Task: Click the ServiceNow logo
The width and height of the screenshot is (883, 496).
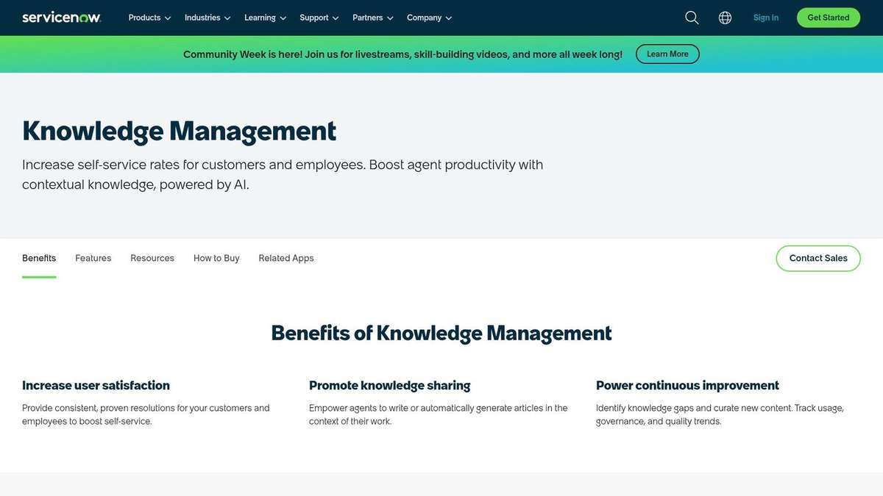Action: [x=61, y=16]
